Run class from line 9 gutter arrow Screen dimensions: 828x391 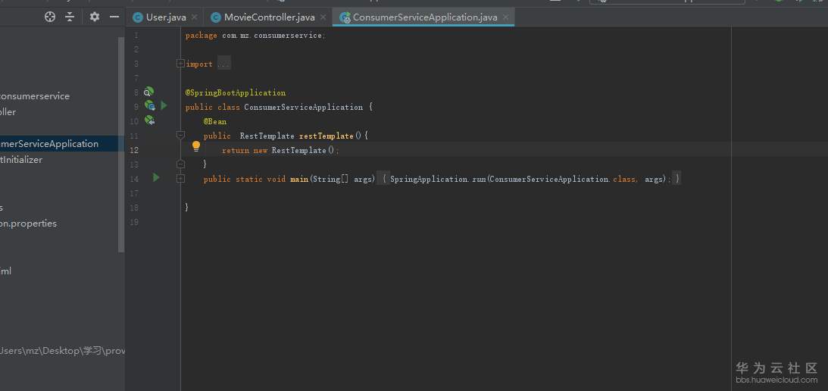pyautogui.click(x=164, y=105)
